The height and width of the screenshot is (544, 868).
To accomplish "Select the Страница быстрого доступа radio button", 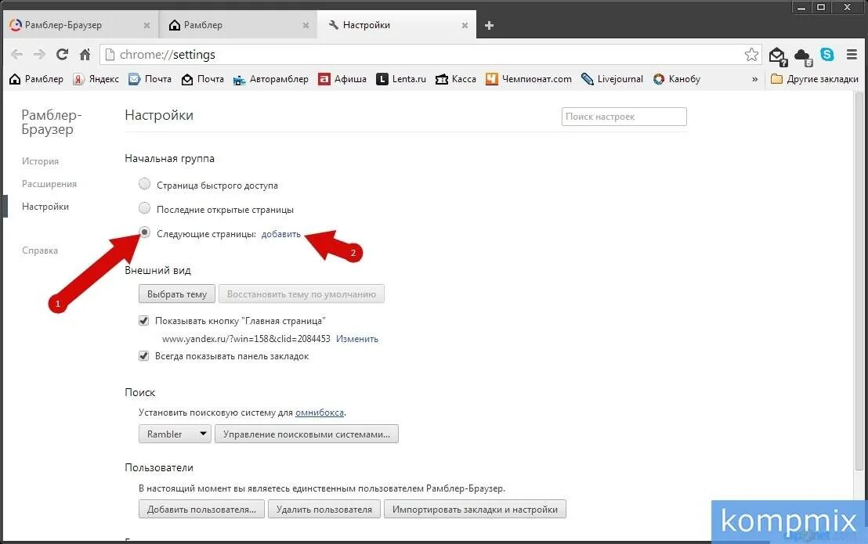I will click(144, 183).
